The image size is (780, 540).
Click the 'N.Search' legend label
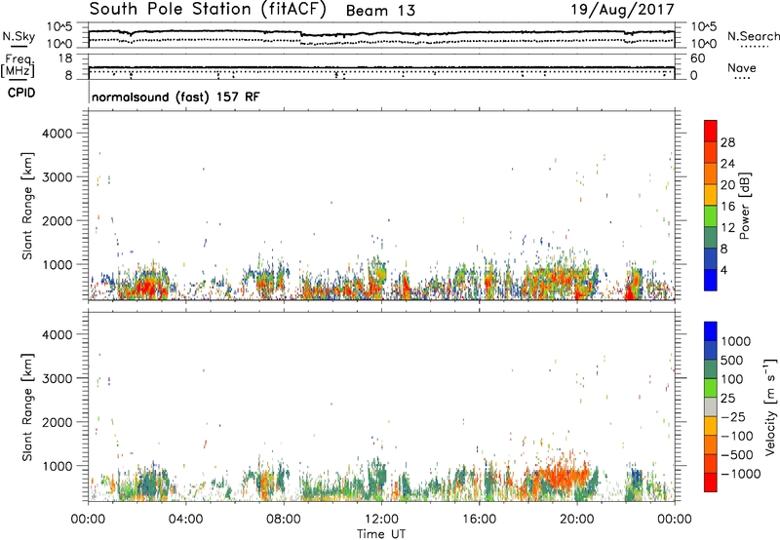point(753,36)
